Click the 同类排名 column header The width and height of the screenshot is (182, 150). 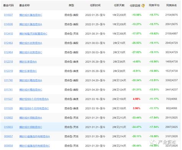pyautogui.click(x=171, y=5)
